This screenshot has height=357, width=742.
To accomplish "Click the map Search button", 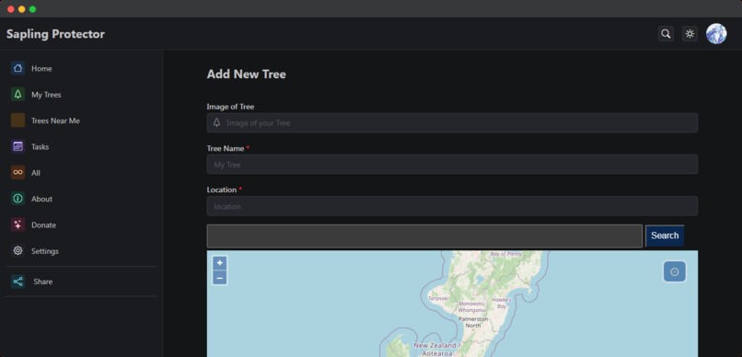I will point(665,236).
